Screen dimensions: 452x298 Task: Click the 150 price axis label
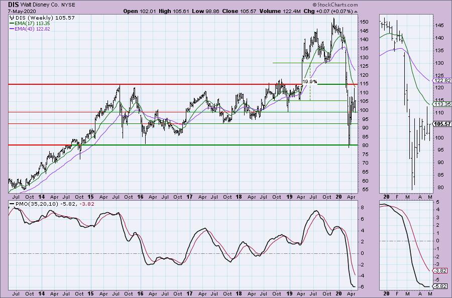pos(364,22)
